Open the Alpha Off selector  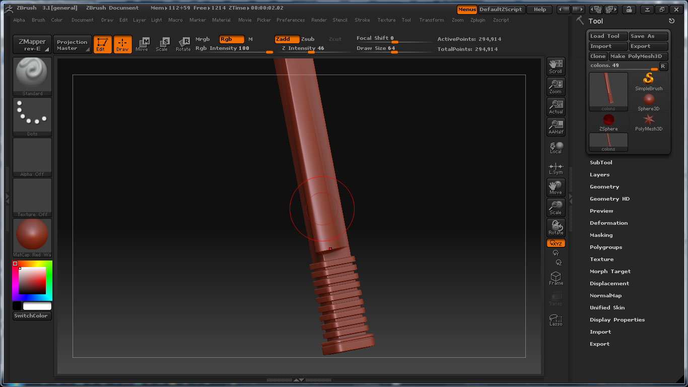click(32, 157)
